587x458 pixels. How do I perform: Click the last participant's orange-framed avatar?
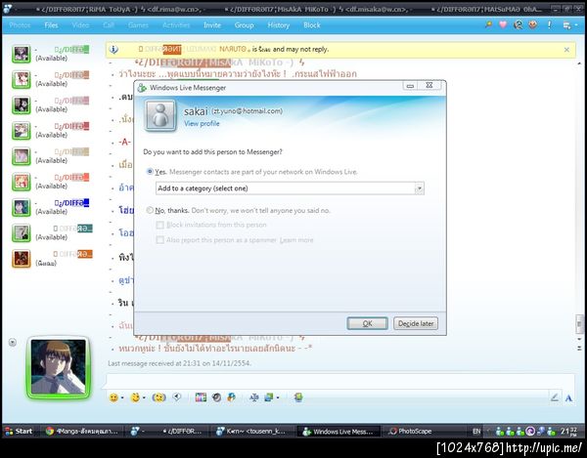click(21, 259)
